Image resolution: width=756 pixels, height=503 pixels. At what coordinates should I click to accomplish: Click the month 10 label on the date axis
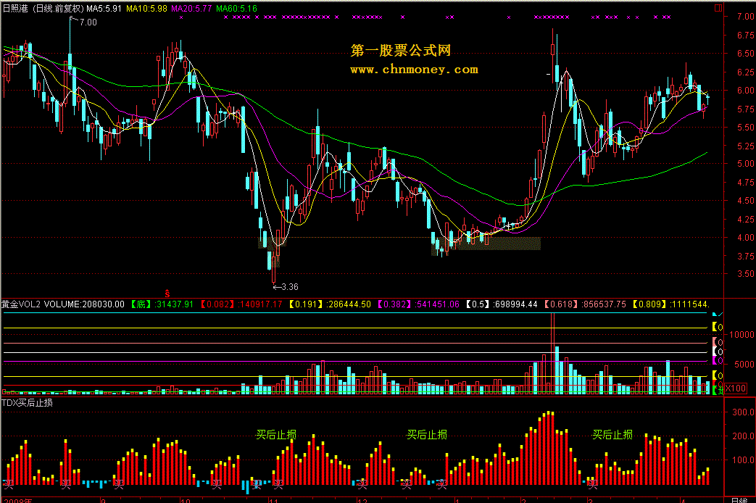(185, 501)
